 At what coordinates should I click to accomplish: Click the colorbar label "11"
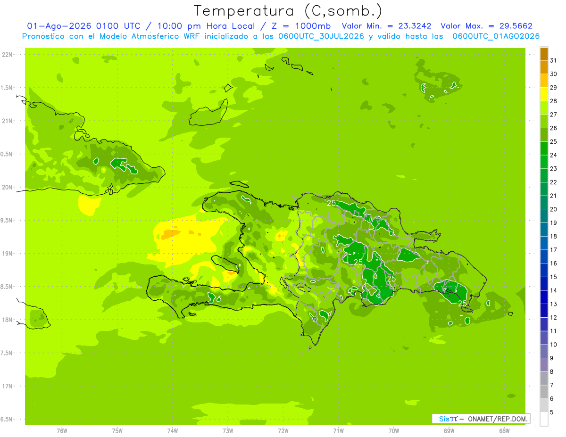click(x=554, y=331)
